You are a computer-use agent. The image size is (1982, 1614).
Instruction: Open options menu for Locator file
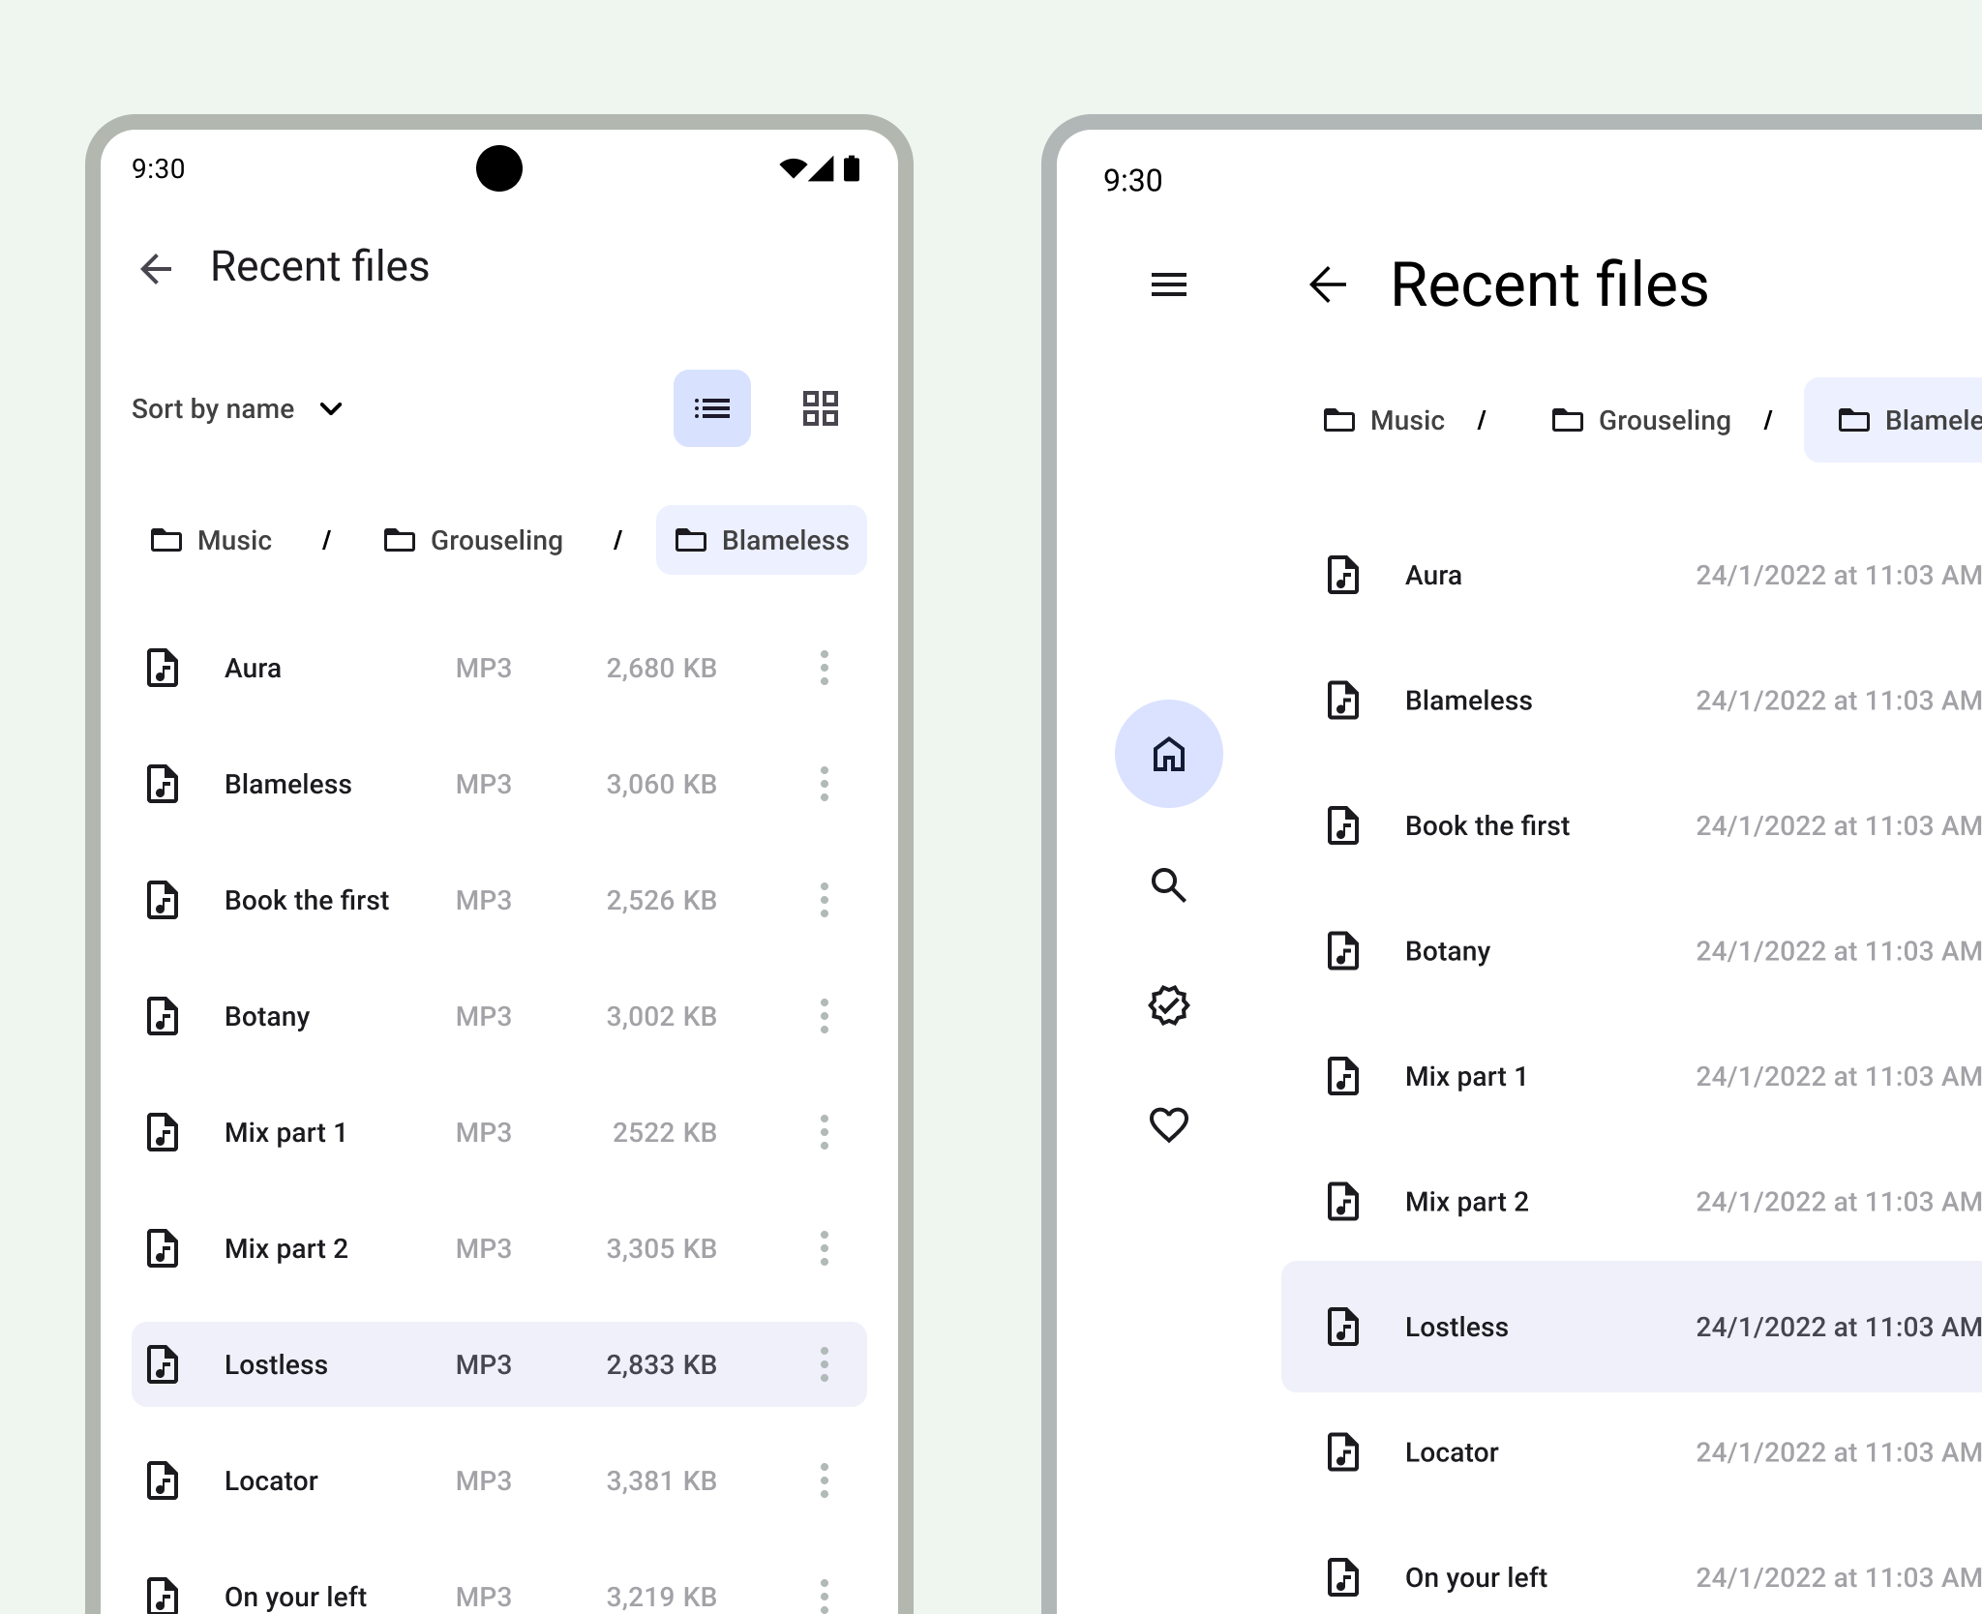point(823,1480)
